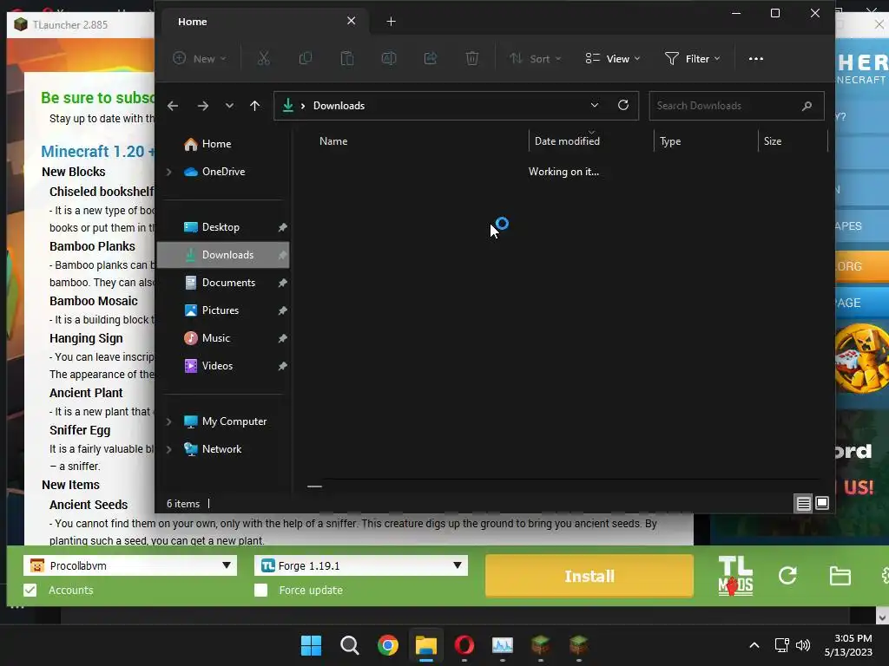Click the volume speaker tray icon
This screenshot has height=666, width=889.
[x=803, y=645]
